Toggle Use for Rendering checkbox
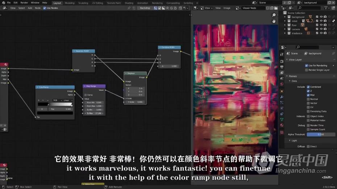 pos(307,65)
